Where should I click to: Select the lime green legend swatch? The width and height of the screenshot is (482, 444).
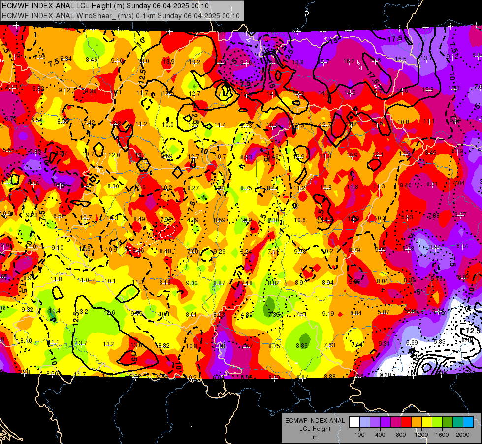[x=437, y=422]
